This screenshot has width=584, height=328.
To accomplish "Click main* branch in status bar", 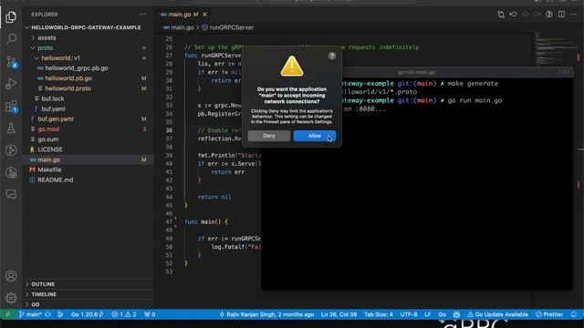I will 30,314.
